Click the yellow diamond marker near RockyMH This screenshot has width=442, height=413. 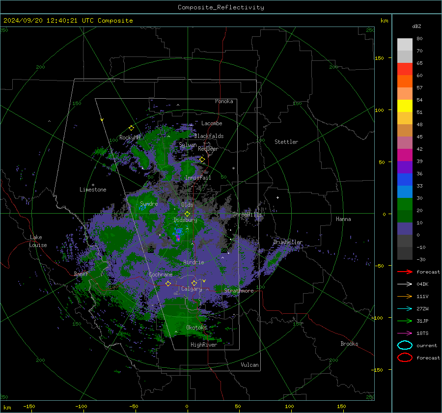click(131, 128)
